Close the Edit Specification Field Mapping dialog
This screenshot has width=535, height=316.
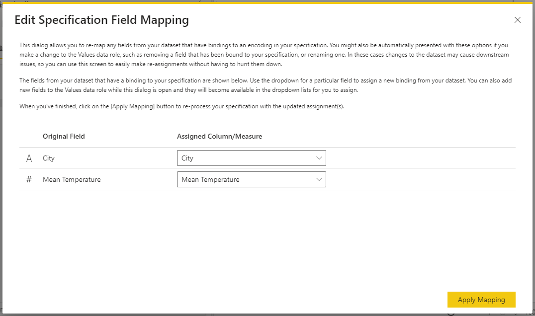coord(517,20)
